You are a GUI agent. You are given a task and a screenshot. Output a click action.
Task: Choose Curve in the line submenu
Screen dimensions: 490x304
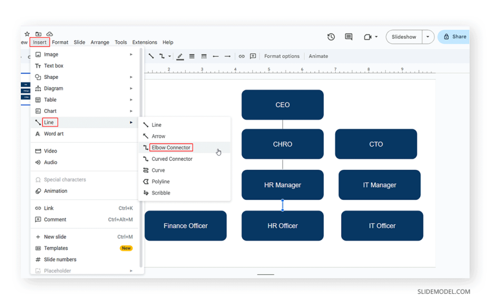coord(184,170)
